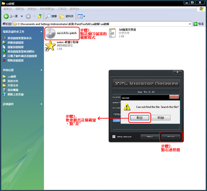207x191 pixels.
Task: Click rename this file task icon
Action: pos(4,38)
